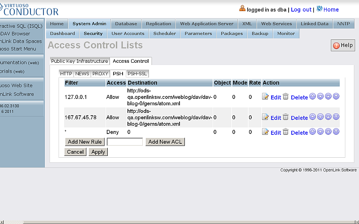
Task: Go to User Accounts submenu
Action: pyautogui.click(x=128, y=34)
